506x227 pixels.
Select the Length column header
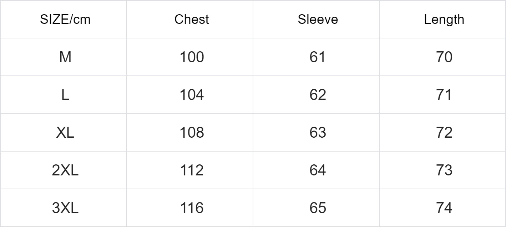(444, 20)
